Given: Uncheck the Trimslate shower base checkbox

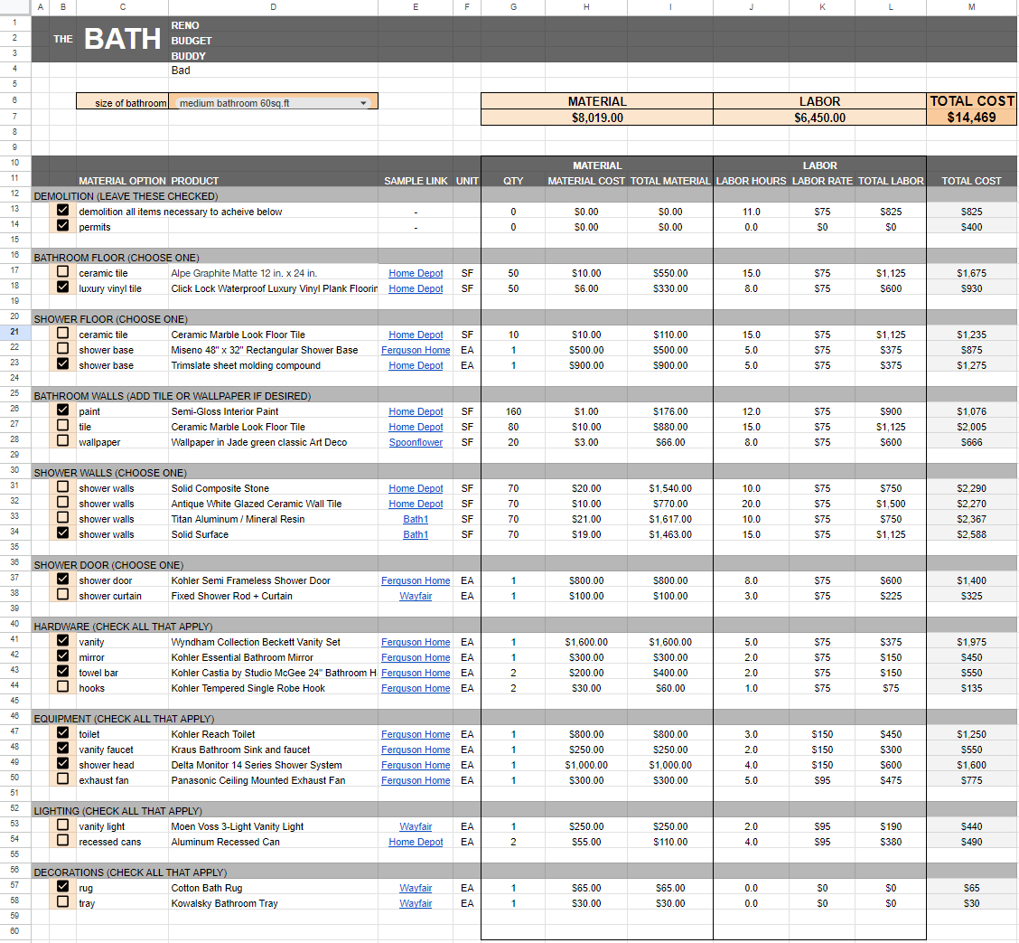Looking at the screenshot, I should [63, 363].
